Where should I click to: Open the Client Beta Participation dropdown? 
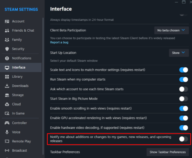(x=171, y=30)
